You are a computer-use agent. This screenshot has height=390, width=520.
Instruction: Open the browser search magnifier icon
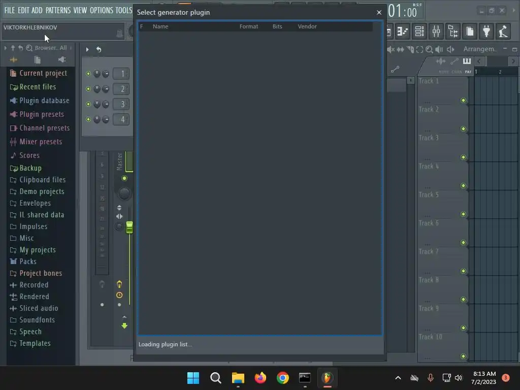(x=29, y=48)
